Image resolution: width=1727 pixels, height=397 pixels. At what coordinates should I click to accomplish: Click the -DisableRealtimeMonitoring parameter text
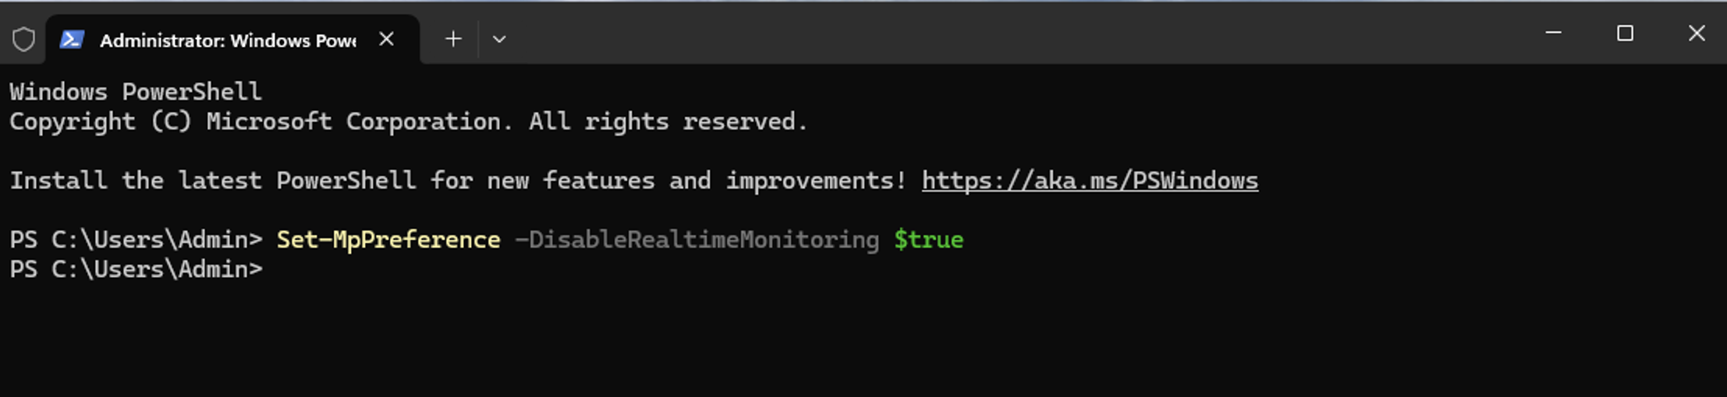697,240
